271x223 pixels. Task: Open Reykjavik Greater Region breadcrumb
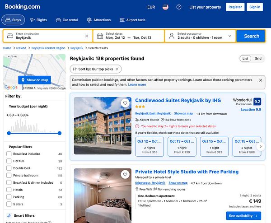pyautogui.click(x=48, y=48)
